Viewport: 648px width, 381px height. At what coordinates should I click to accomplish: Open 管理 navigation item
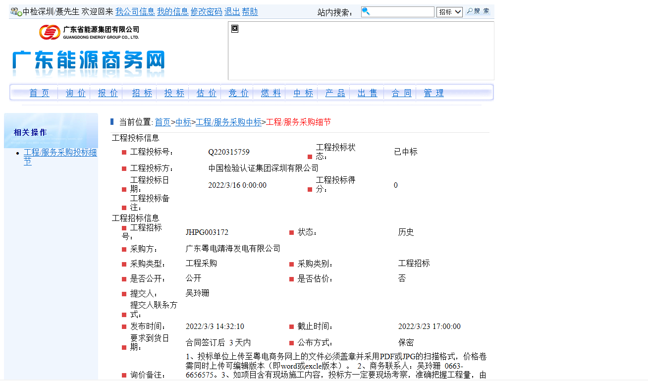pos(434,93)
